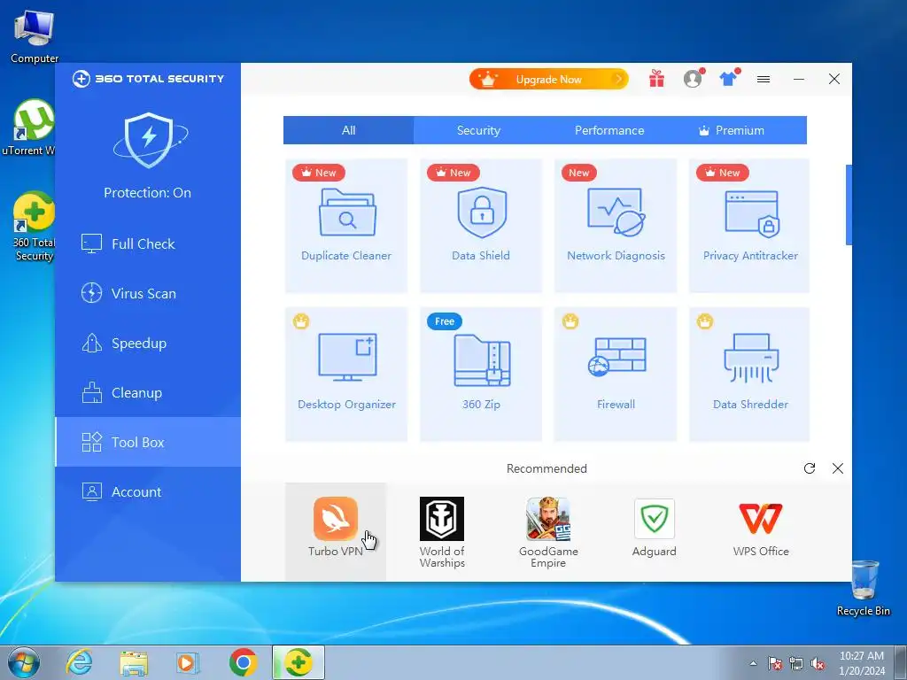Open Windows Explorer from the taskbar
Screen dimensions: 907x680
coord(134,662)
